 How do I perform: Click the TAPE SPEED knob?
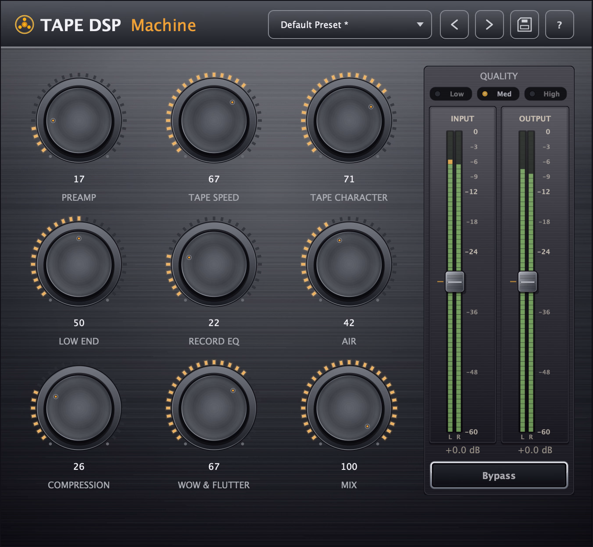point(214,121)
